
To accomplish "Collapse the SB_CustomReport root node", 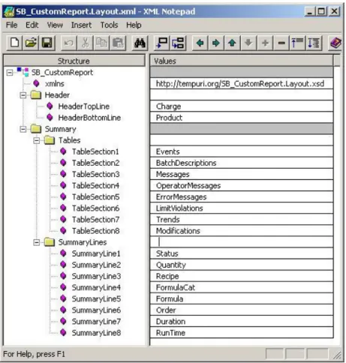I will point(10,73).
